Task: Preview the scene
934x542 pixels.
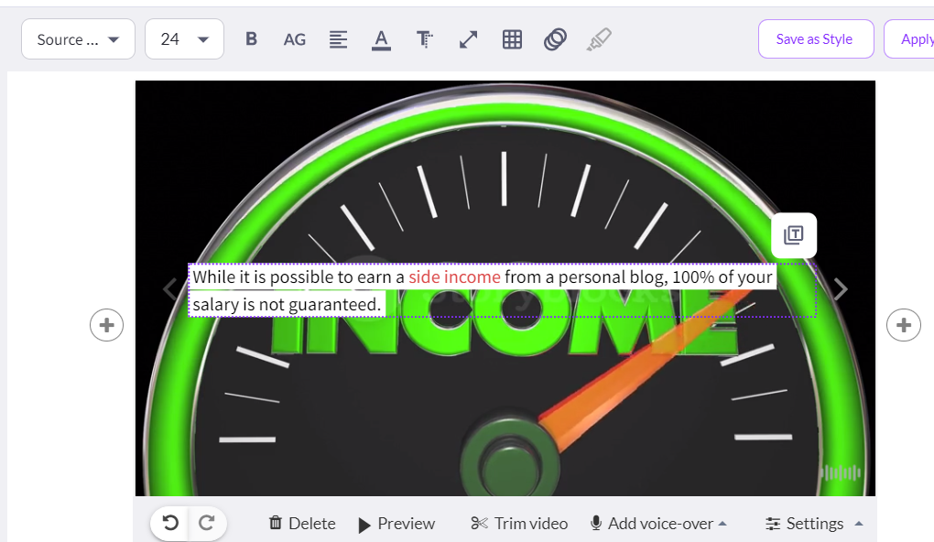Action: tap(396, 524)
